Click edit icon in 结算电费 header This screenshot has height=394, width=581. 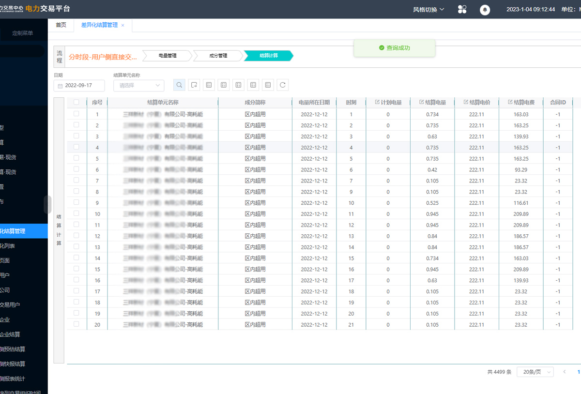click(x=510, y=102)
